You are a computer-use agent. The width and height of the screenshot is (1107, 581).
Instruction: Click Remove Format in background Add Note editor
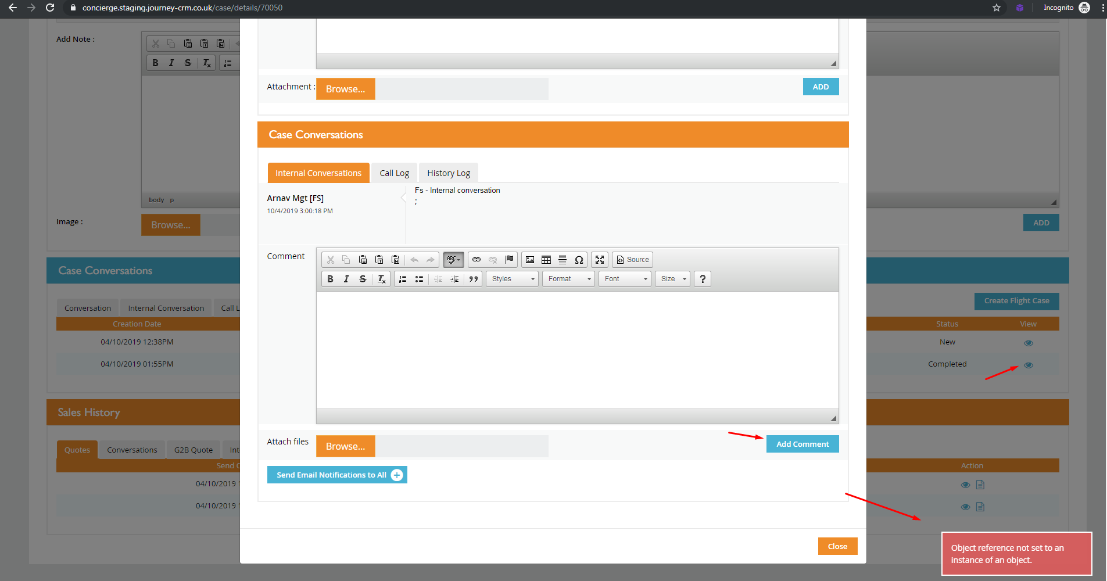(x=206, y=63)
